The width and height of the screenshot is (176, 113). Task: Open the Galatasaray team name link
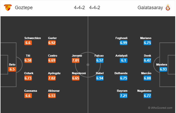tap(150, 8)
